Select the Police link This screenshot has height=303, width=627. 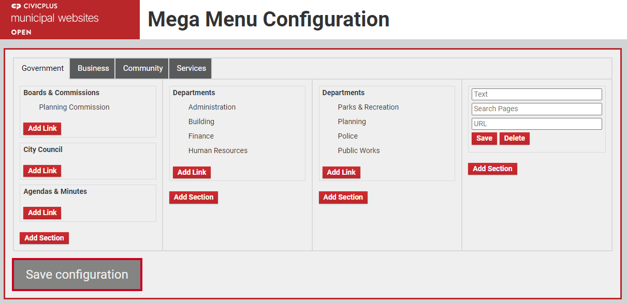pos(348,136)
